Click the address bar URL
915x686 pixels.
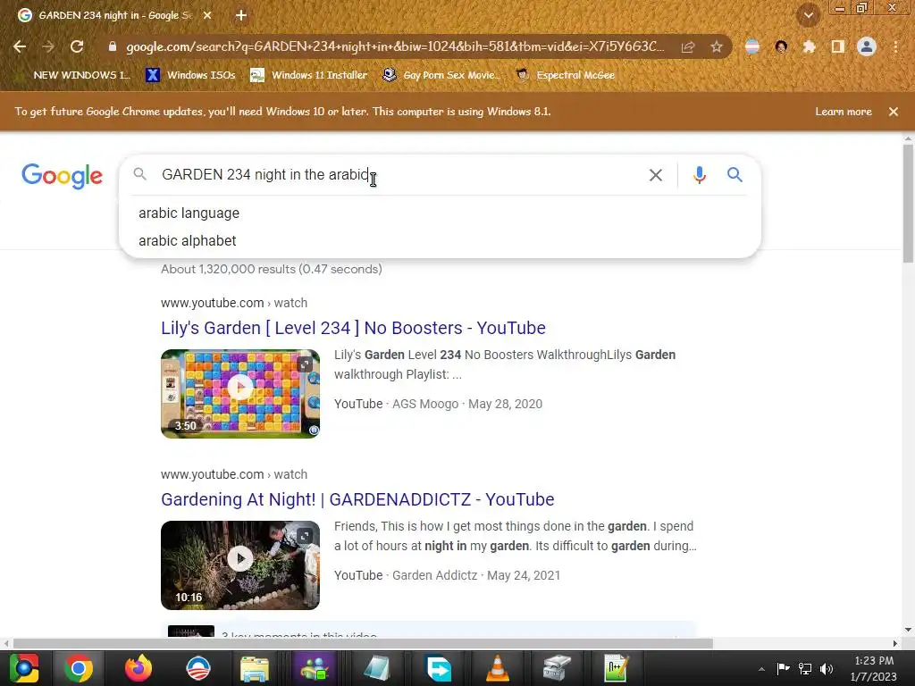click(395, 46)
